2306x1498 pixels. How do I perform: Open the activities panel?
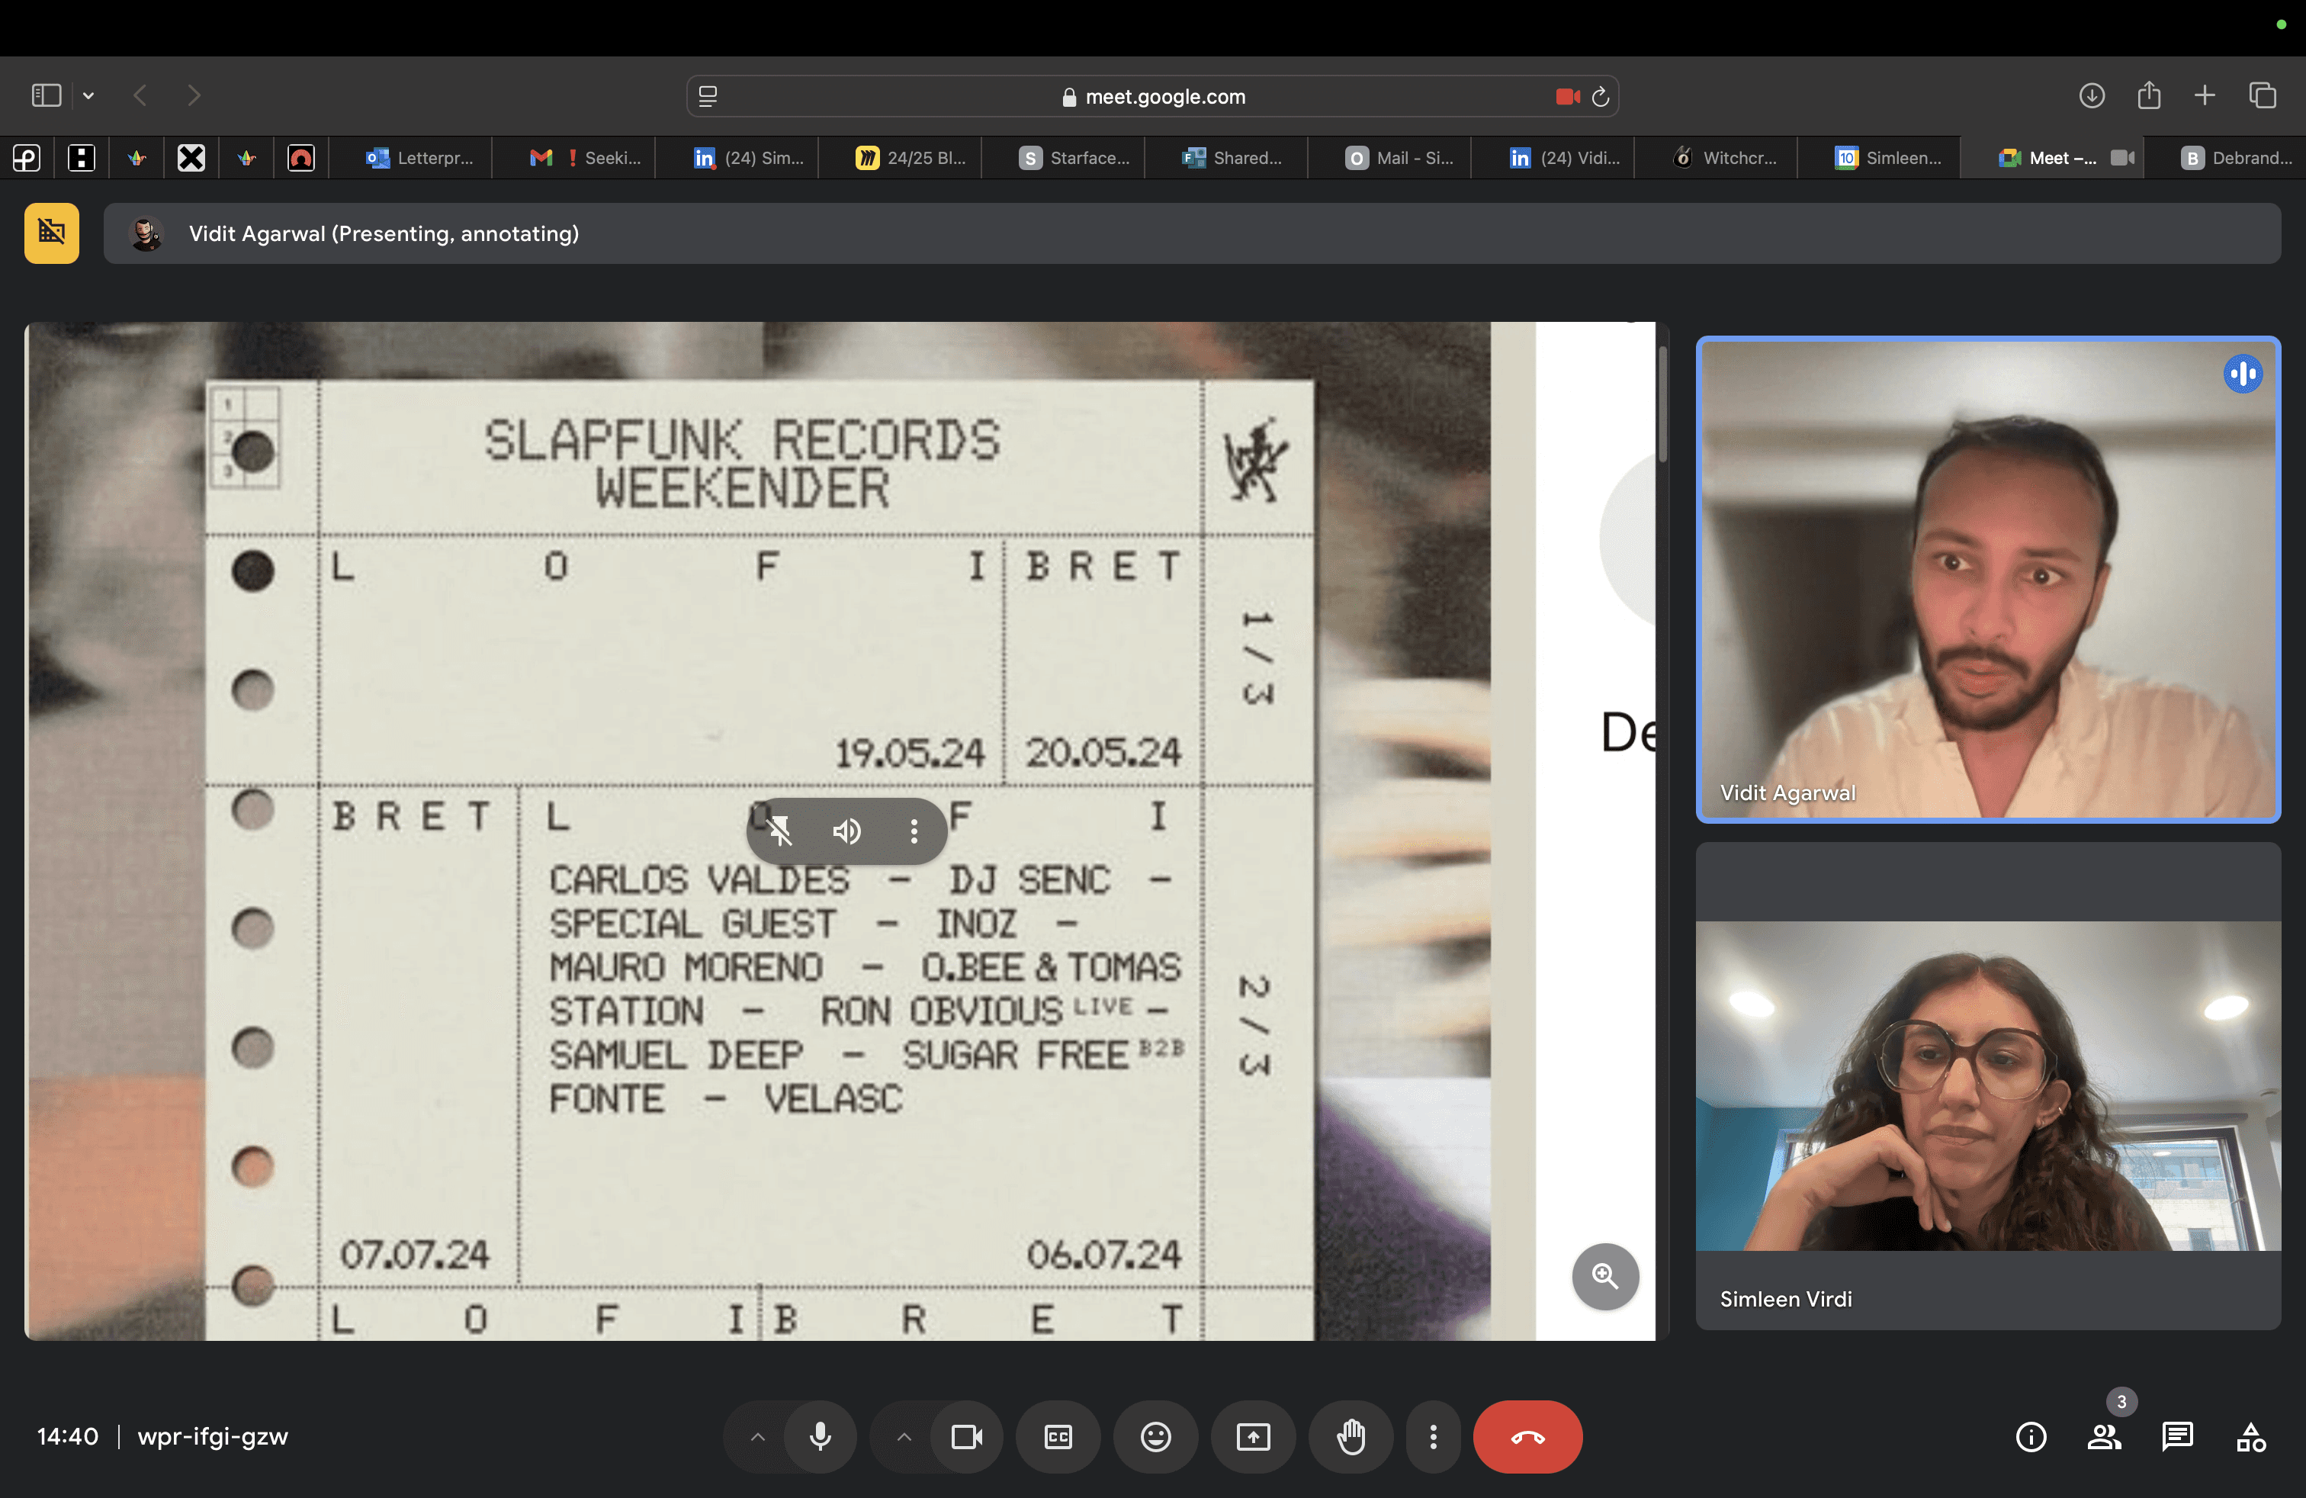click(x=2251, y=1437)
